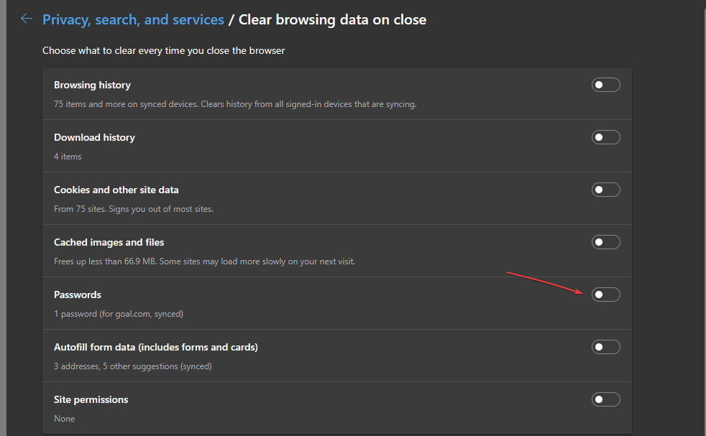The height and width of the screenshot is (436, 706).
Task: Enable the Browsing history toggle
Action: pos(605,85)
